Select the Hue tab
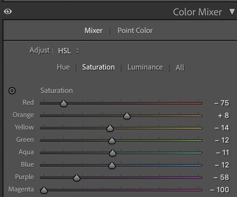 pos(63,67)
